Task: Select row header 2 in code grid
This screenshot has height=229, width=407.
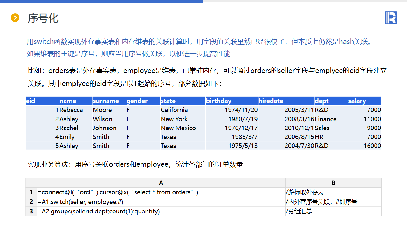Action: tap(31, 202)
